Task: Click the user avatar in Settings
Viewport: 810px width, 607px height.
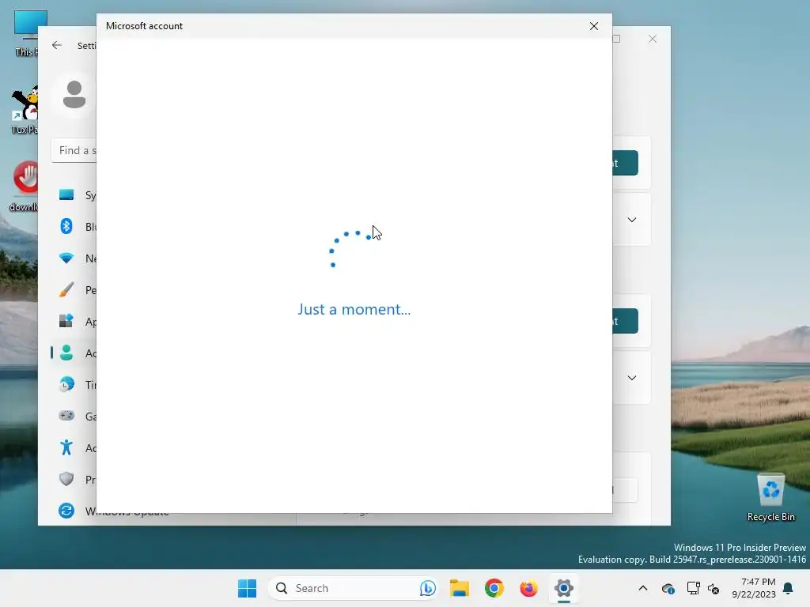Action: click(x=74, y=95)
